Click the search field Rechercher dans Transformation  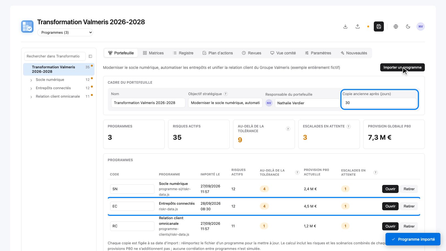(x=55, y=56)
